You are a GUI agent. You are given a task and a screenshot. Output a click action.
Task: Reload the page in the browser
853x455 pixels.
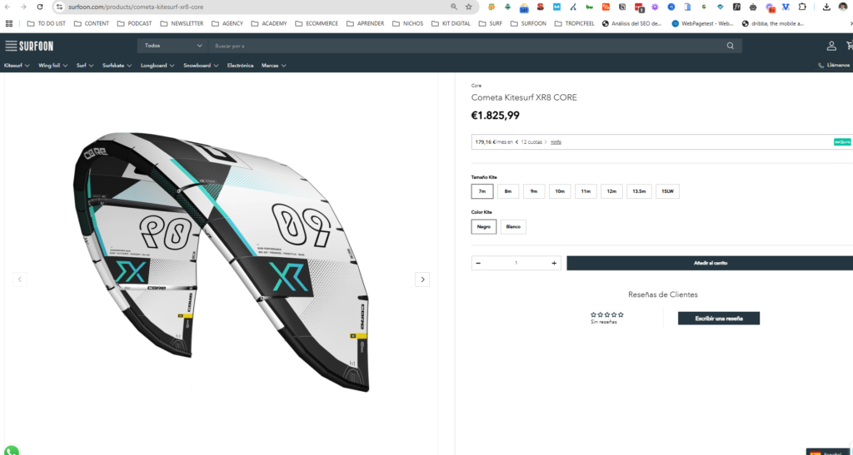click(40, 7)
